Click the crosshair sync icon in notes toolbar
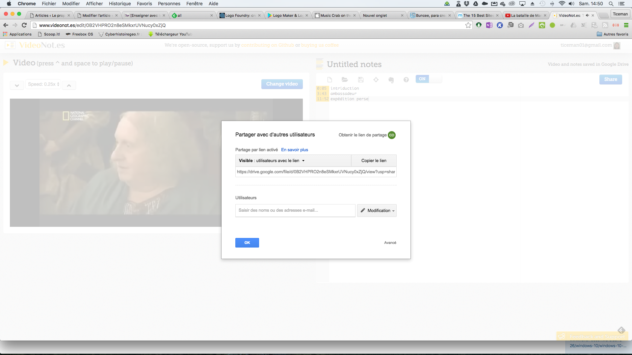This screenshot has height=355, width=632. pyautogui.click(x=376, y=80)
